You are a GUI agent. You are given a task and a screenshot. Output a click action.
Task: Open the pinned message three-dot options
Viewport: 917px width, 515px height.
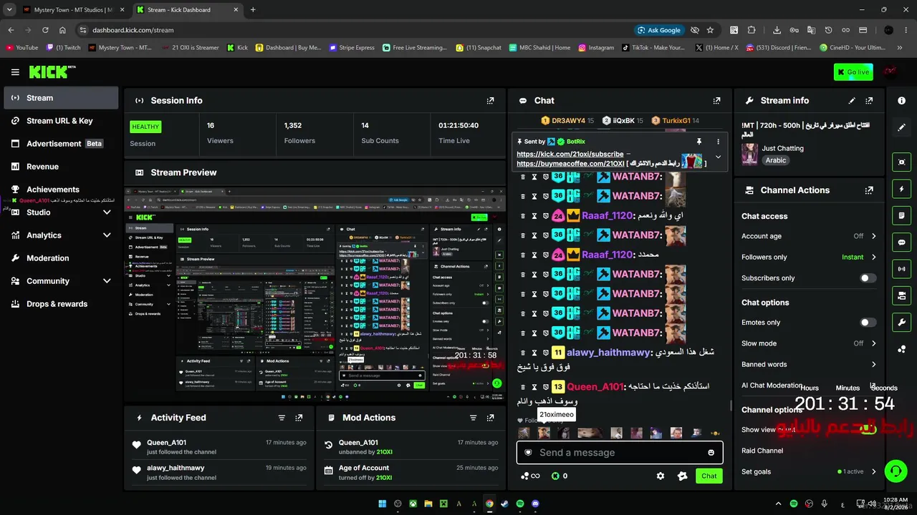click(718, 142)
